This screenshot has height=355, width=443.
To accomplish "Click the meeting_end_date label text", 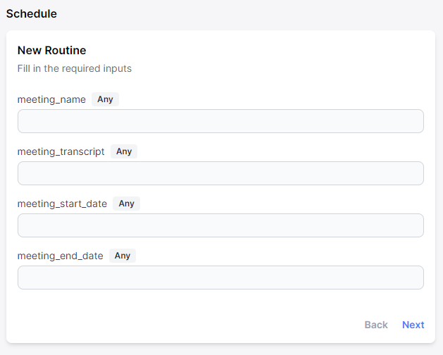I will tap(60, 256).
